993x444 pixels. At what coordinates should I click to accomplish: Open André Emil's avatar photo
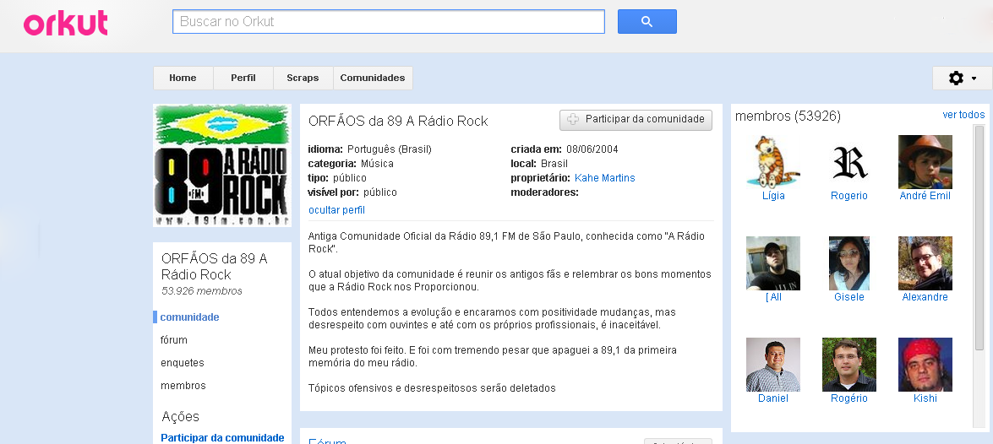coord(925,162)
